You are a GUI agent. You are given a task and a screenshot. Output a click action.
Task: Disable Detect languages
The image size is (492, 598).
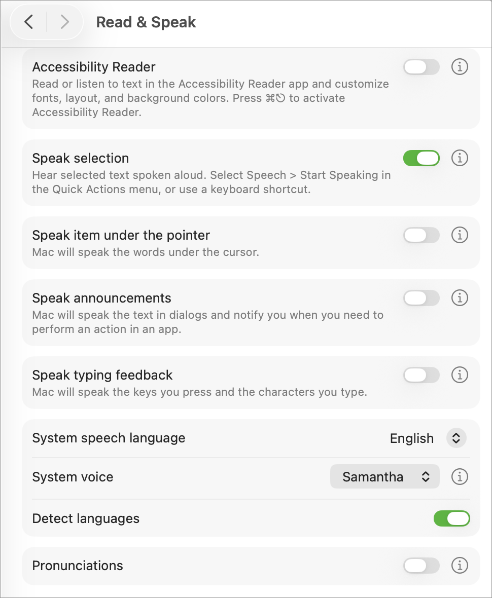[x=451, y=518]
